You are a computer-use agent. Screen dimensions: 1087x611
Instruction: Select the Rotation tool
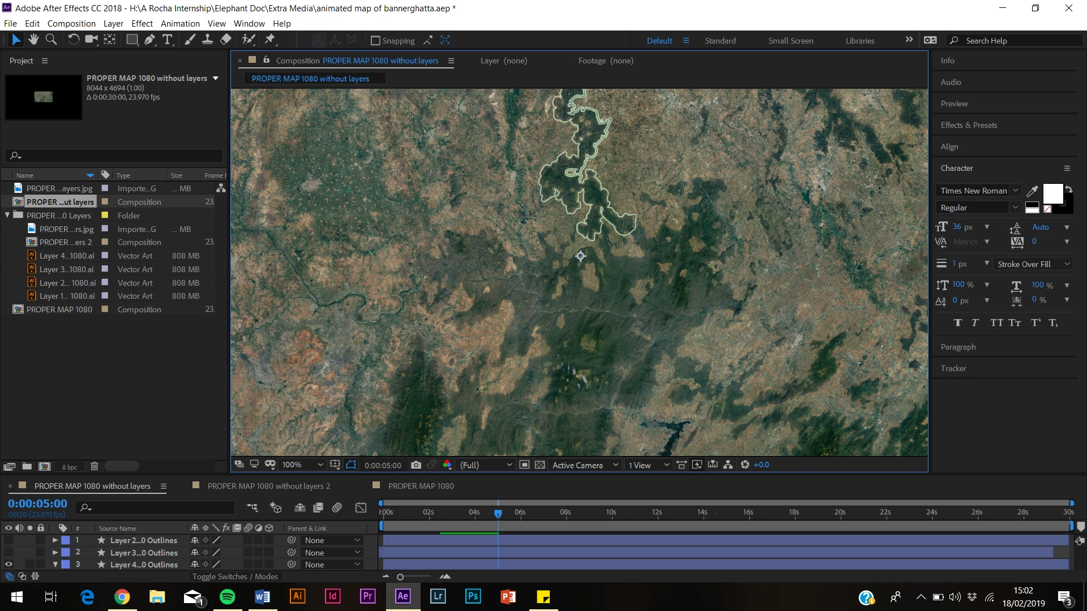point(74,40)
